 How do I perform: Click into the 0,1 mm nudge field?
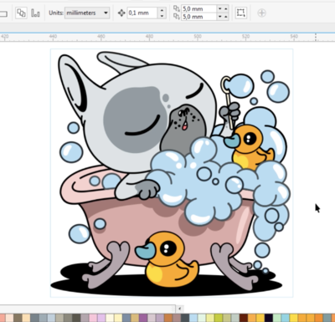pyautogui.click(x=142, y=13)
